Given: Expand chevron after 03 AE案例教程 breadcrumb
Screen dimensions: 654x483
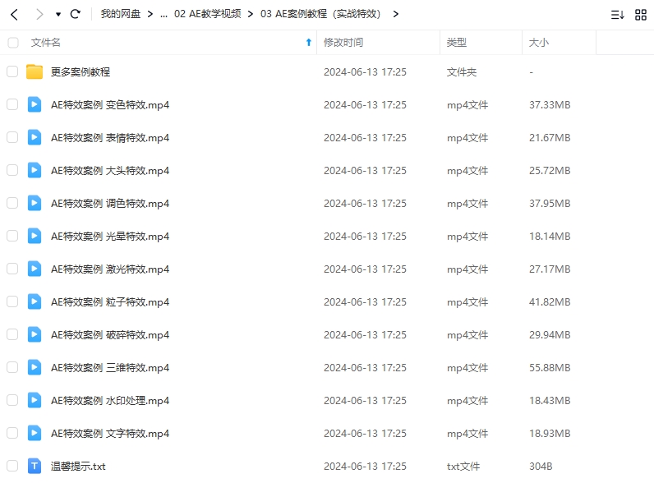Looking at the screenshot, I should pyautogui.click(x=396, y=14).
